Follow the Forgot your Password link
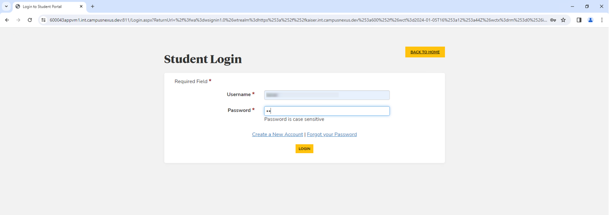This screenshot has width=609, height=215. [x=331, y=134]
